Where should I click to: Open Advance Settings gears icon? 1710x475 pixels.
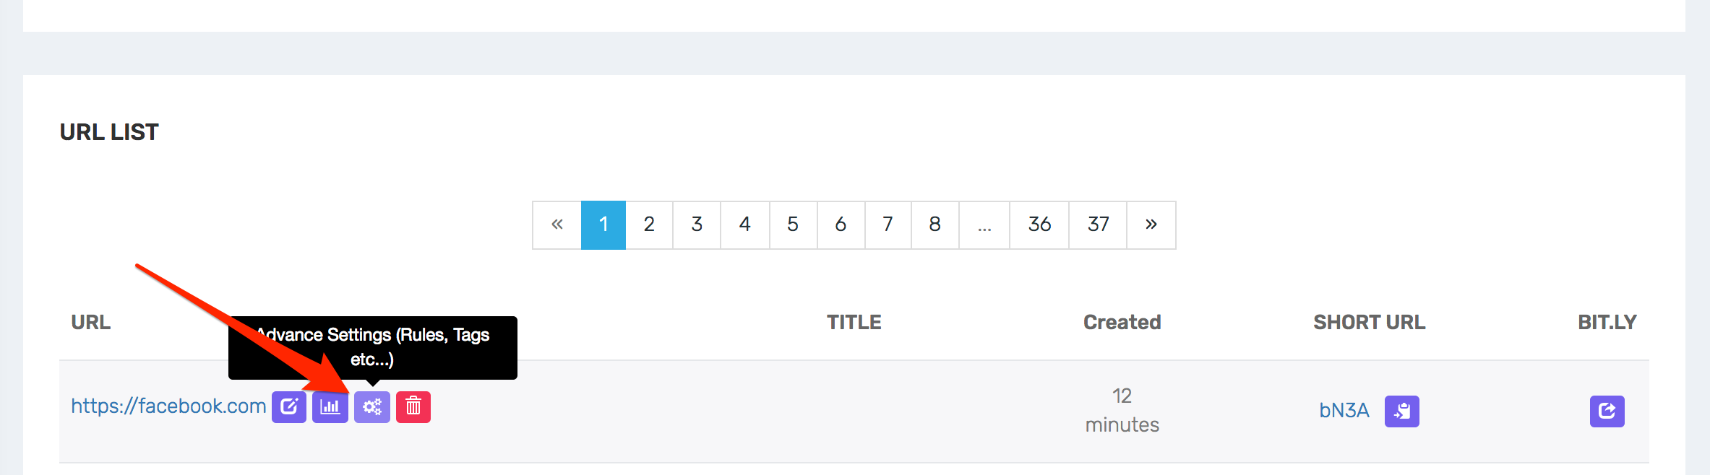pos(372,407)
